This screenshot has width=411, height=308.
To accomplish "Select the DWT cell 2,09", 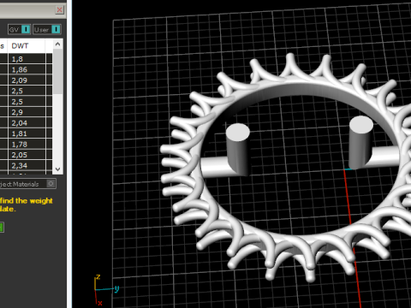I will 27,80.
